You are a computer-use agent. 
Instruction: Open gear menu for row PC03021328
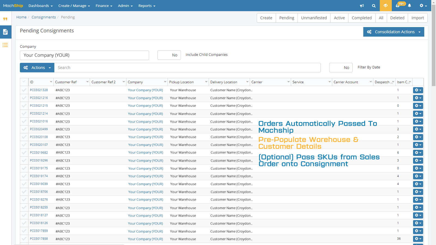[x=418, y=90]
